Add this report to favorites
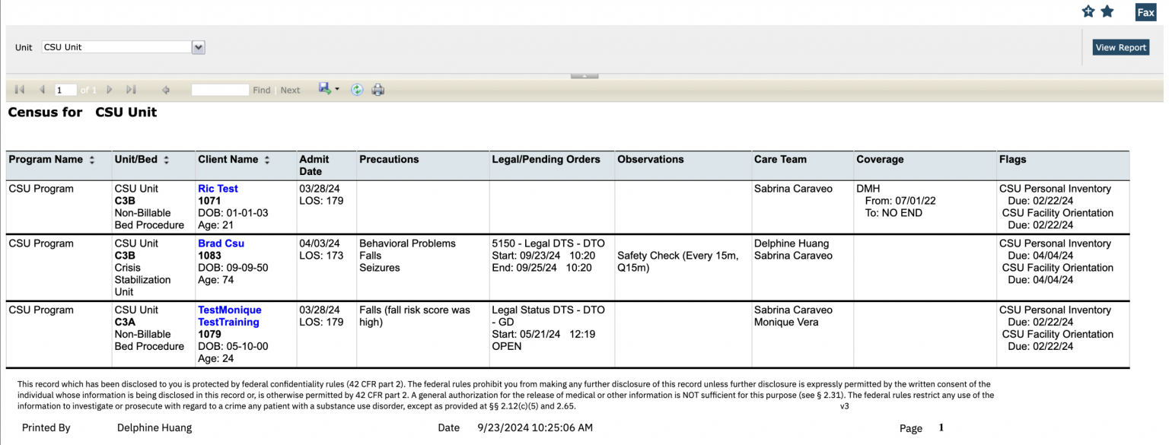1169x445 pixels. pyautogui.click(x=1088, y=11)
